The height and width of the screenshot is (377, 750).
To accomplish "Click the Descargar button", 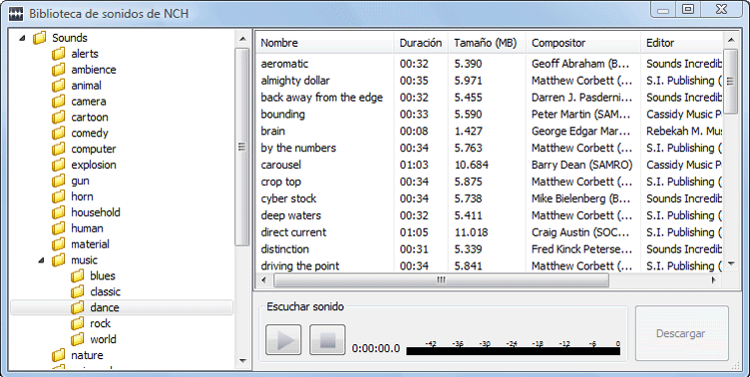I will (x=681, y=333).
